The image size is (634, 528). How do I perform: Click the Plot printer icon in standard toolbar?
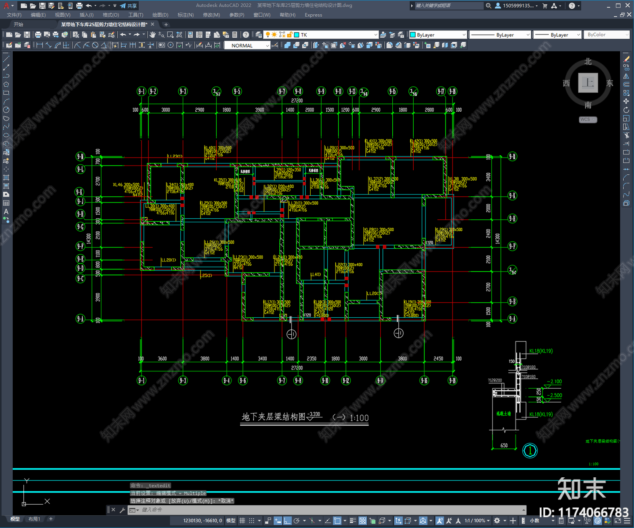(38, 35)
